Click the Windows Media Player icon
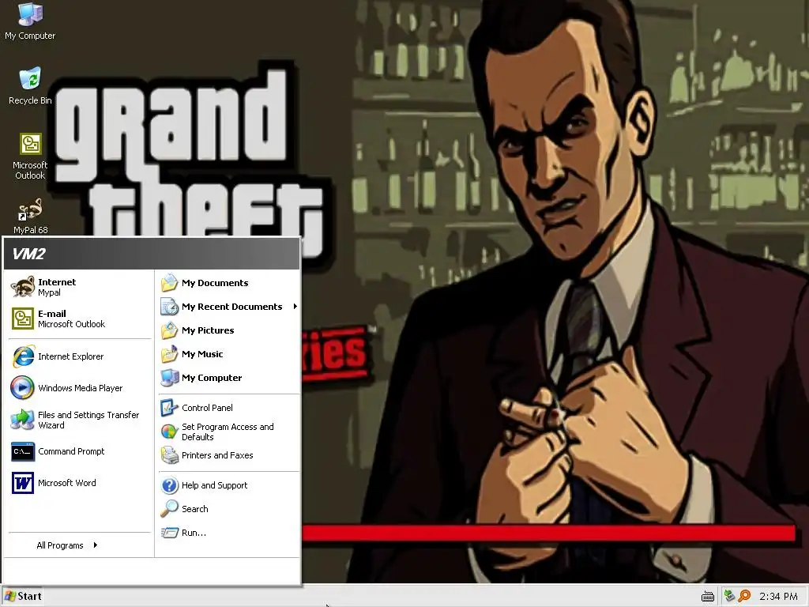The image size is (809, 607). click(x=23, y=388)
